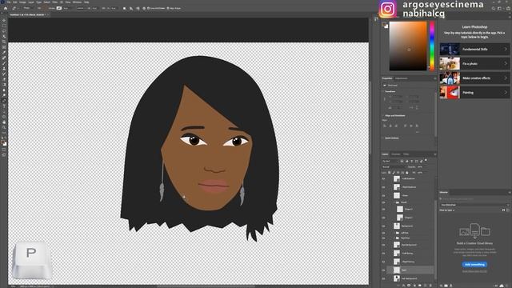Click the Home icon in options bar

tap(6, 8)
